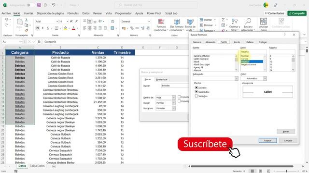Click the red font color A icon
Image resolution: width=309 pixels, height=173 pixels.
click(73, 28)
